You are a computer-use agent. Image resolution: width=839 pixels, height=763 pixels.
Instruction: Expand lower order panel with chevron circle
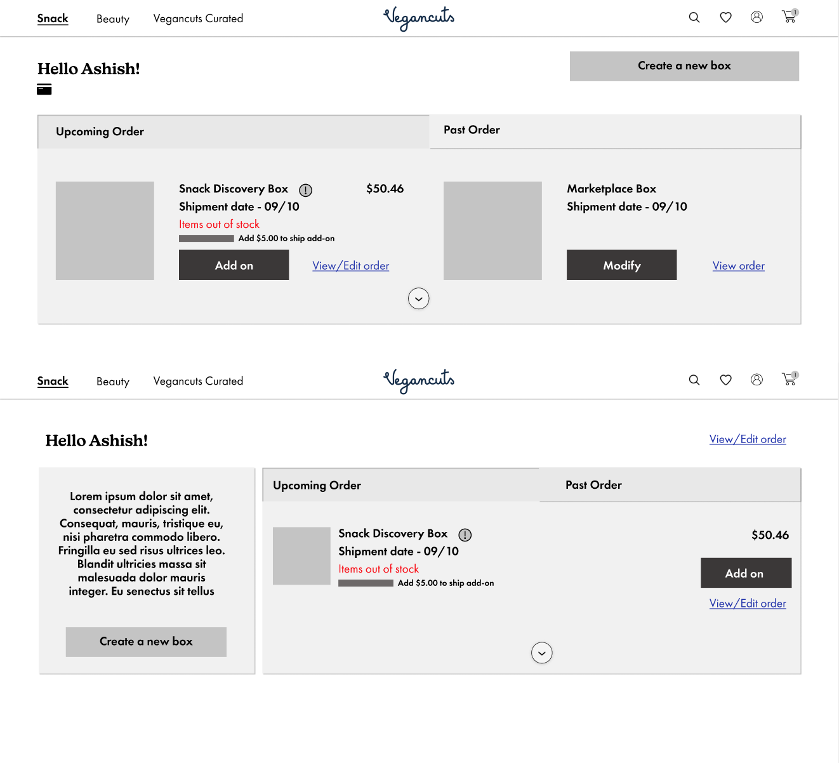541,653
